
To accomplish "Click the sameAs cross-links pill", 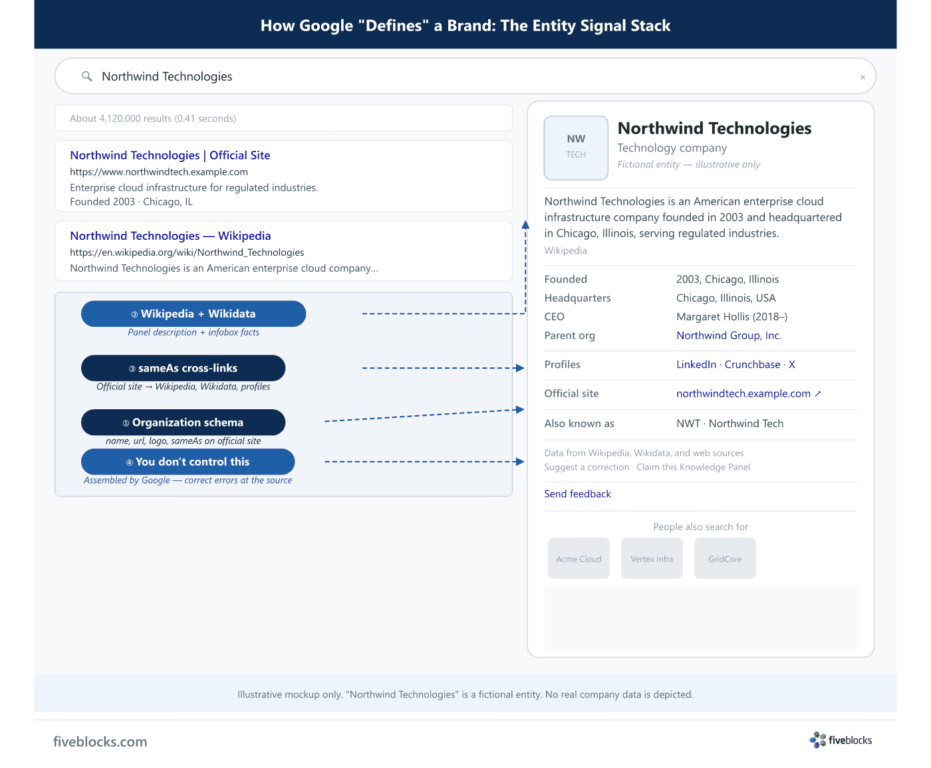I will tap(183, 368).
